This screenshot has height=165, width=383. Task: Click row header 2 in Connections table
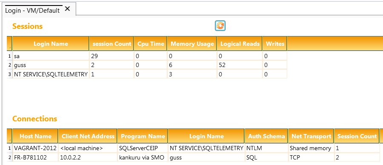pyautogui.click(x=9, y=157)
